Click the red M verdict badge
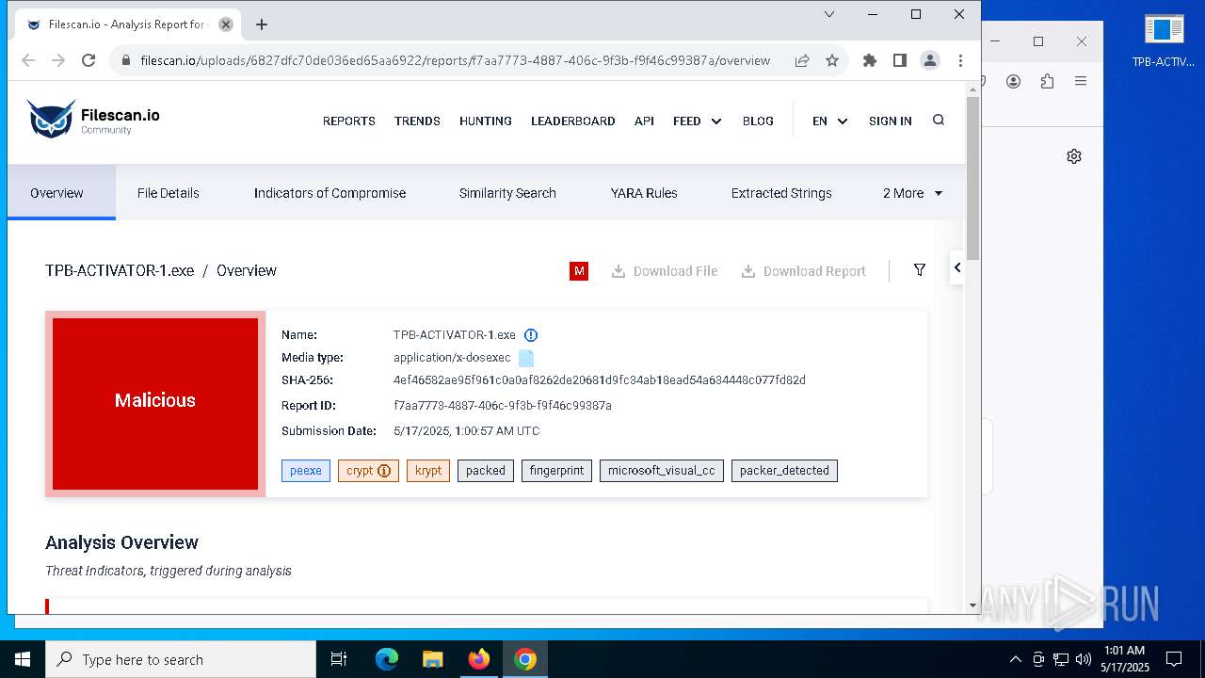This screenshot has height=678, width=1205. 579,271
